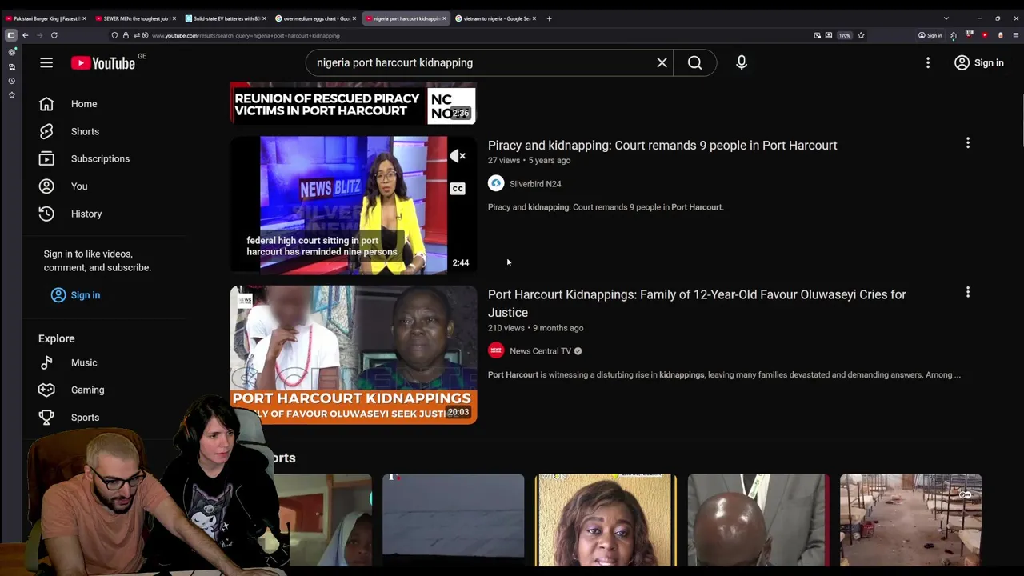This screenshot has width=1024, height=576.
Task: Open the News Central TV channel name link
Action: (540, 351)
